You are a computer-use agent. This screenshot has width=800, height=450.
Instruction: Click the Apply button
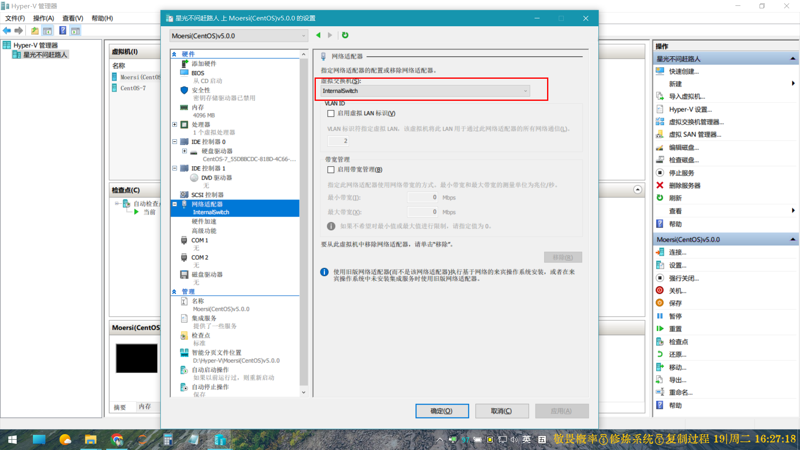pos(562,411)
